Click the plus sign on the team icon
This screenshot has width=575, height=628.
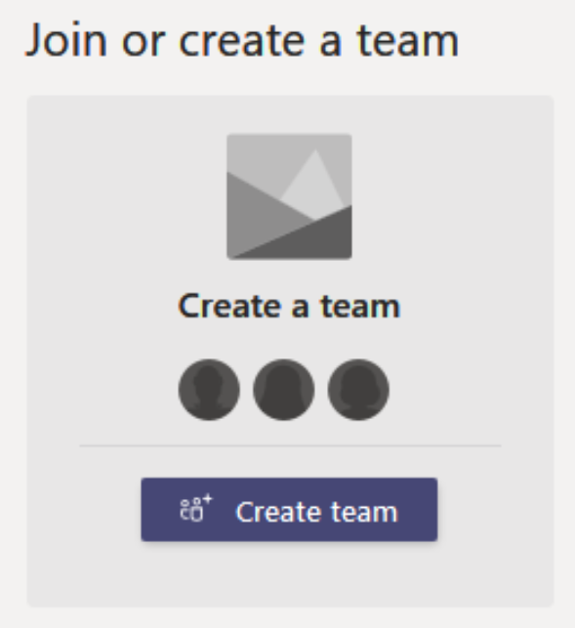tap(207, 499)
